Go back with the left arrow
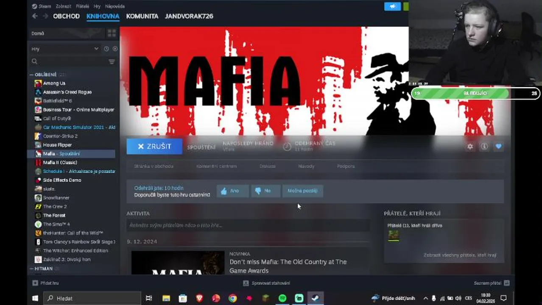 (35, 16)
